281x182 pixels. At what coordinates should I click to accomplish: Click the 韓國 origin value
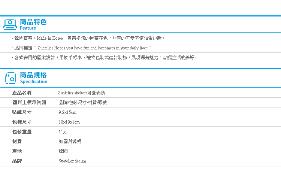63,151
